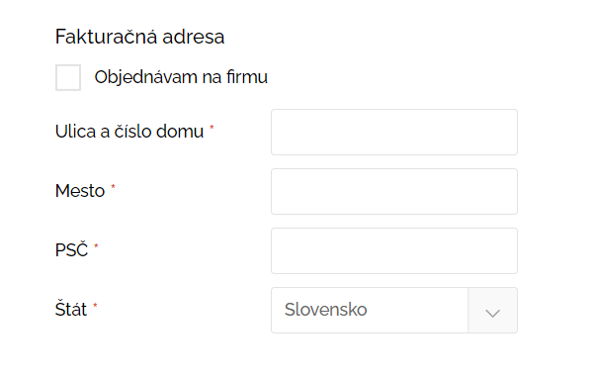Select the PSČ input field
This screenshot has height=379, width=596.
(394, 250)
